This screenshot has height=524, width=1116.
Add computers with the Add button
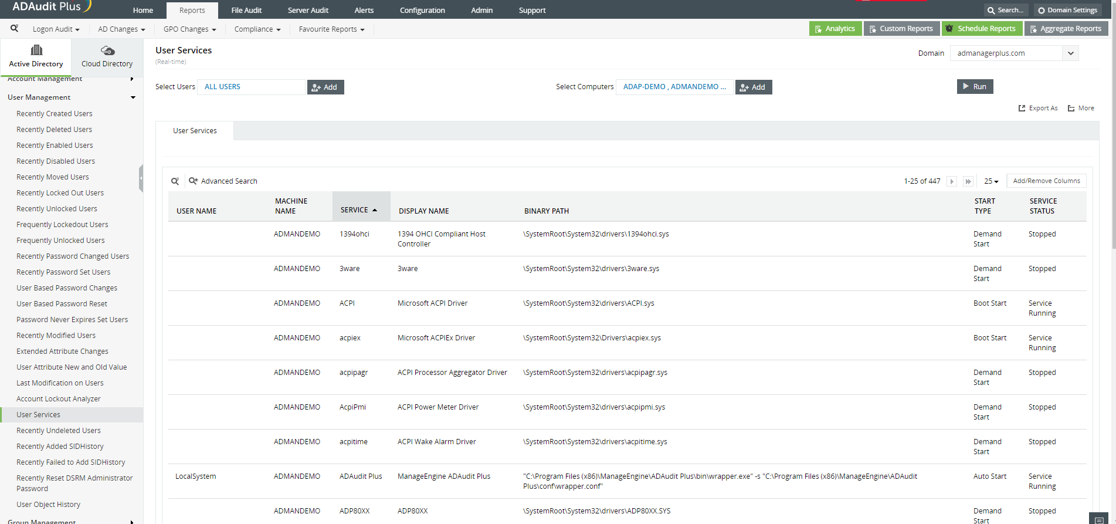[754, 87]
